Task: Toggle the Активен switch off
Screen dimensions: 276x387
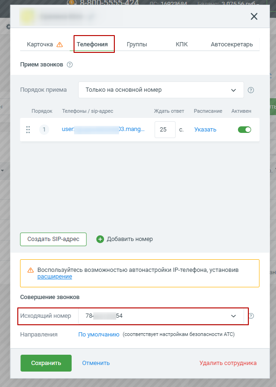Action: (245, 130)
